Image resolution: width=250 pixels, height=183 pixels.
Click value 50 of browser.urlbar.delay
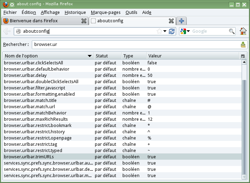pyautogui.click(x=150, y=75)
